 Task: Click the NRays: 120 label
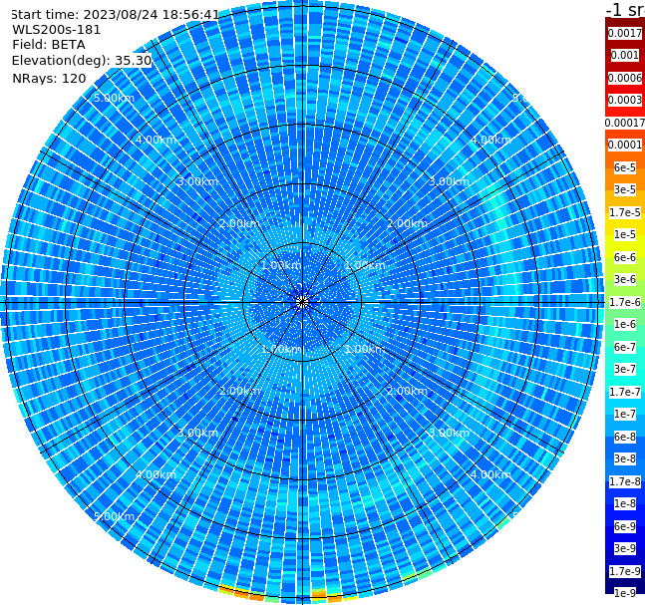point(49,78)
